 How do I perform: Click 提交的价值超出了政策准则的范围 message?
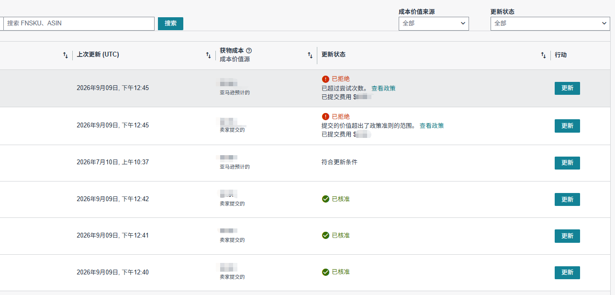pyautogui.click(x=369, y=125)
